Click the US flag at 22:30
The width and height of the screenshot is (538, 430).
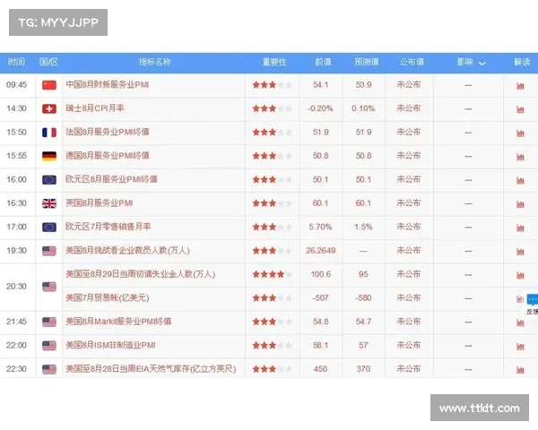point(49,369)
